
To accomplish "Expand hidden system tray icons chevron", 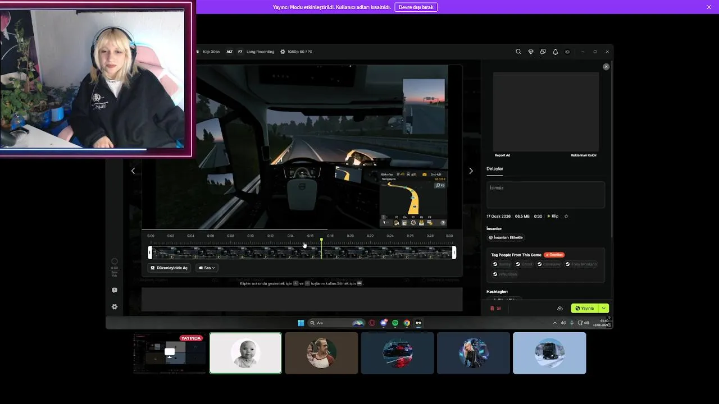I will pyautogui.click(x=555, y=323).
